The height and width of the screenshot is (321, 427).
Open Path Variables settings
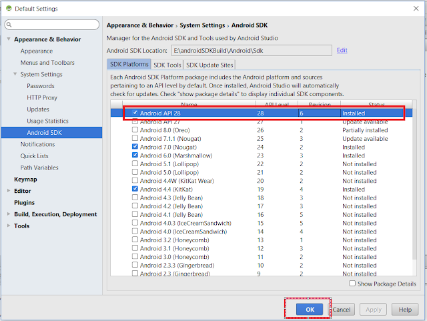click(x=39, y=168)
